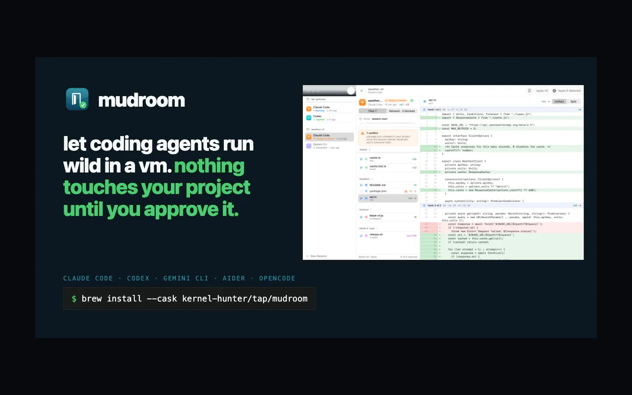632x395 pixels.
Task: Click the Gemini CLI session icon
Action: [309, 146]
